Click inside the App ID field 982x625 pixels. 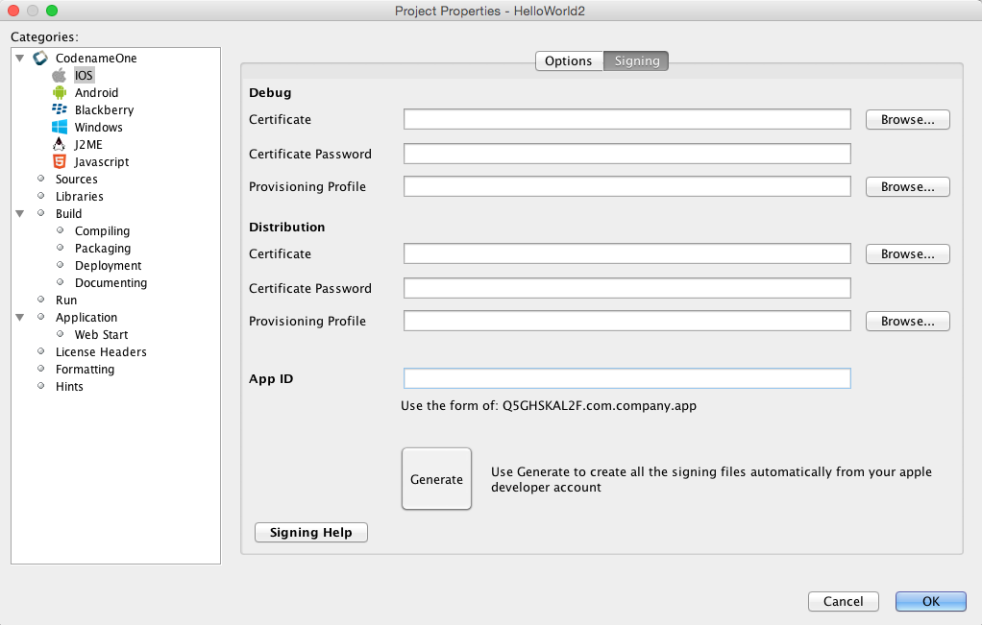point(626,378)
